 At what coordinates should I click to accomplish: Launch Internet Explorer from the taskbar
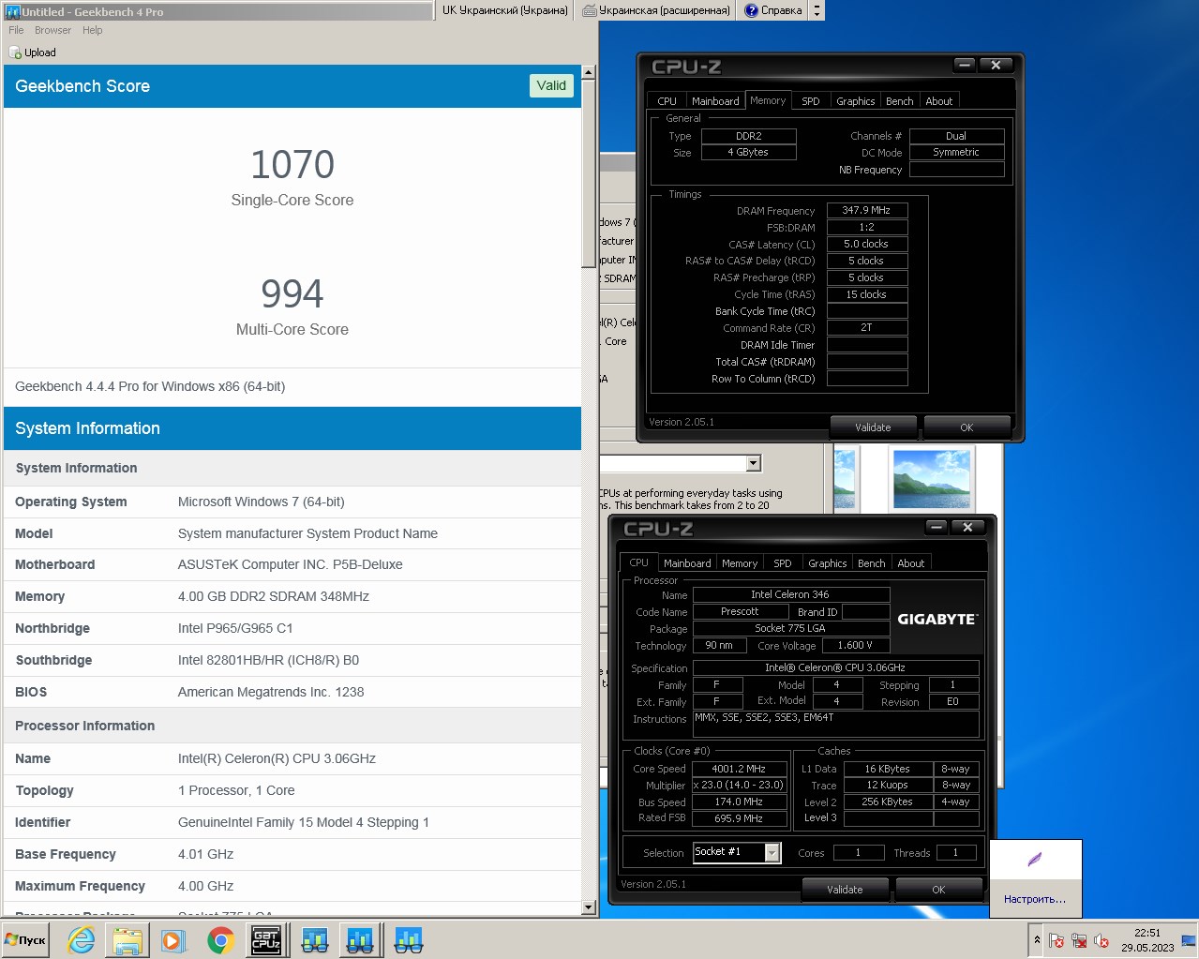[82, 939]
